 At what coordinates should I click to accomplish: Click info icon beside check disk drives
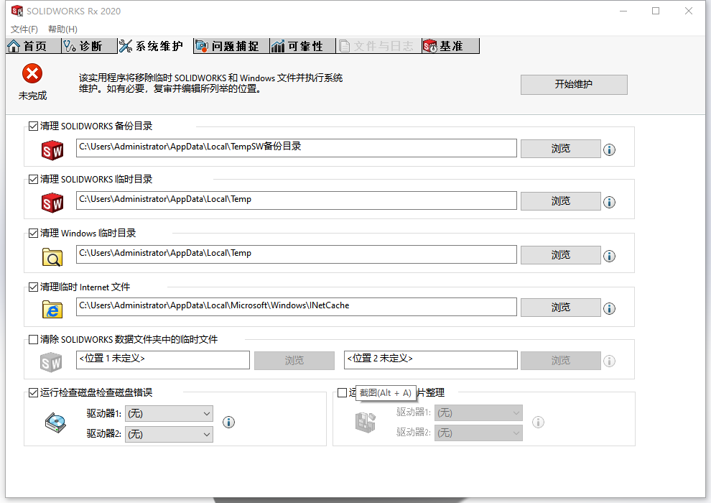click(228, 423)
